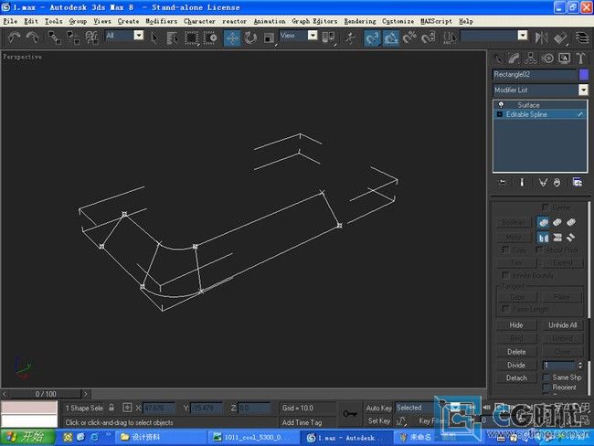Activate Bind to Space Warp tool
The image size is (594, 446).
coord(91,37)
